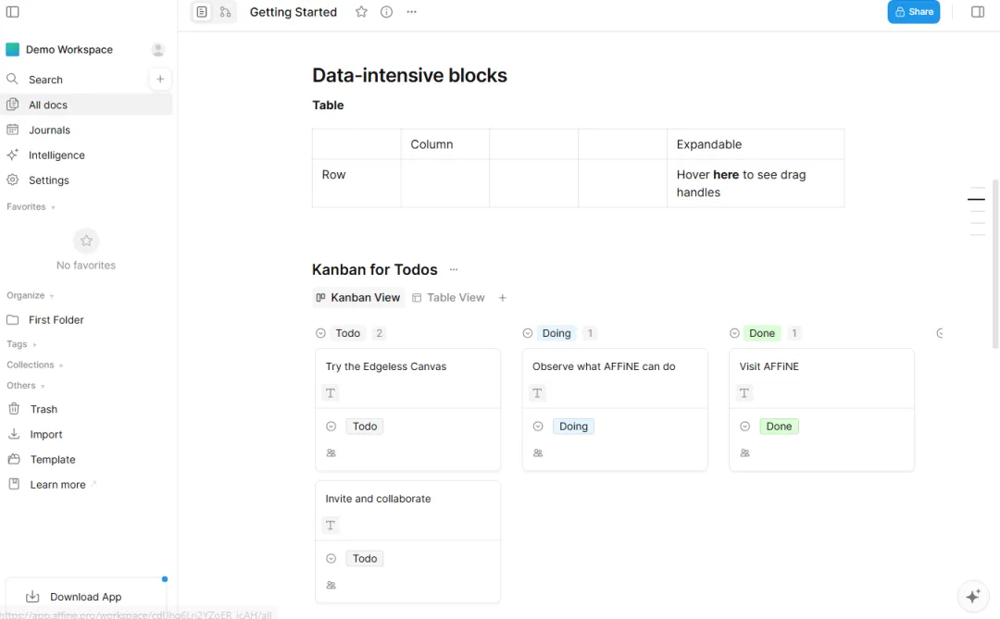Click text icon on Observe what AFFiNE card
The image size is (1000, 619).
coord(537,393)
